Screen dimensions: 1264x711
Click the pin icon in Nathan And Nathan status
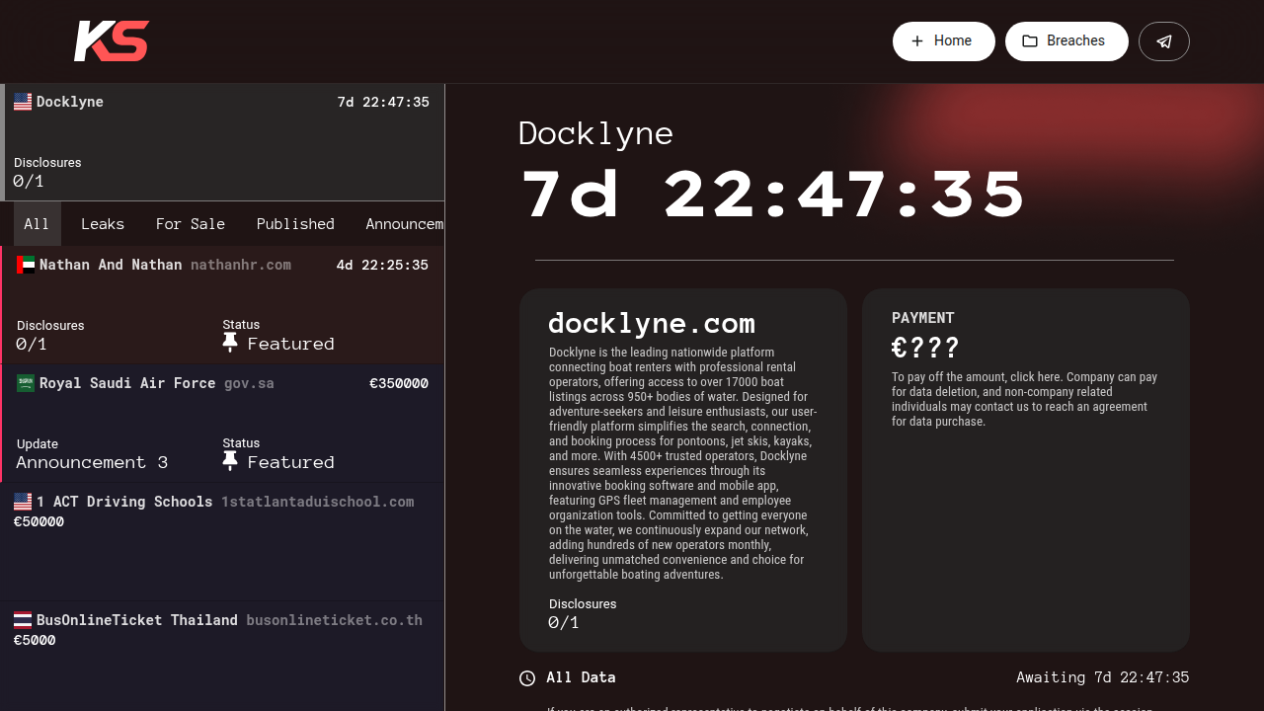coord(230,343)
